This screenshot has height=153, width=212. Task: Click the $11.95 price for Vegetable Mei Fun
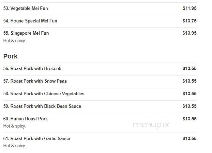tap(190, 8)
